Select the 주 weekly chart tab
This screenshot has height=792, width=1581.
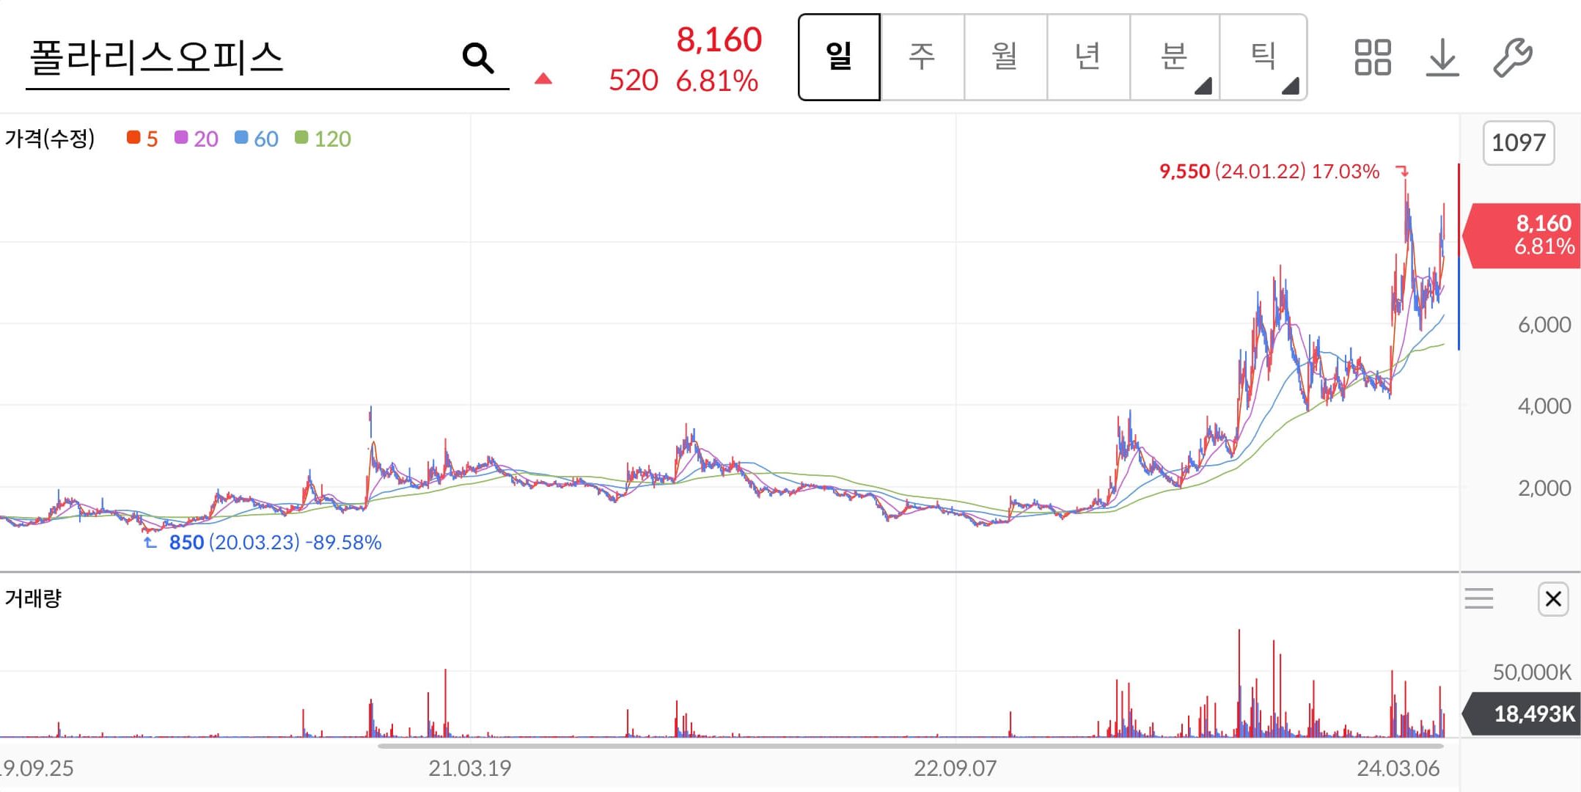click(x=922, y=57)
